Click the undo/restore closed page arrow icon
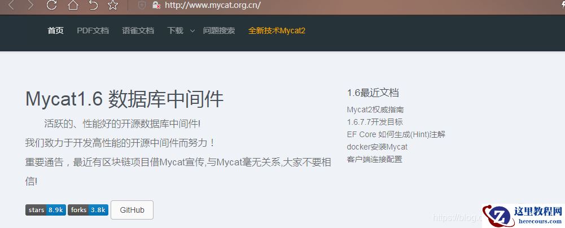Screen dimensions: 565x228 (x=93, y=5)
